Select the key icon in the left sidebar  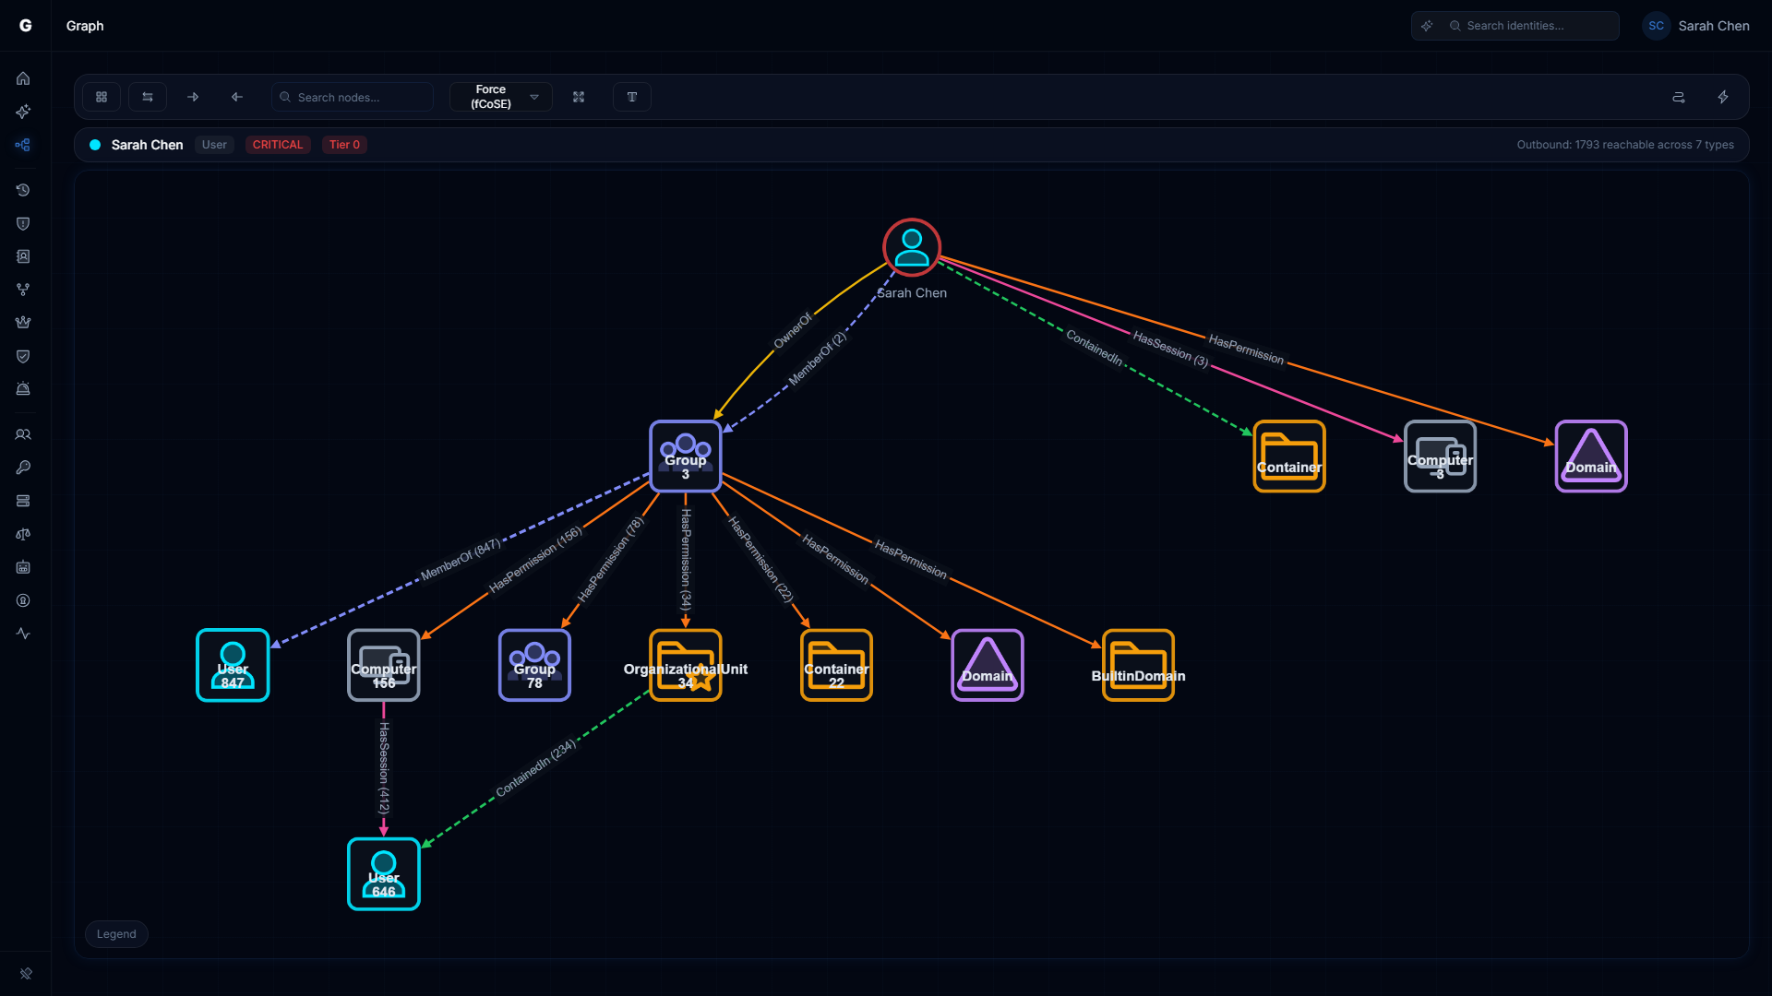coord(23,468)
